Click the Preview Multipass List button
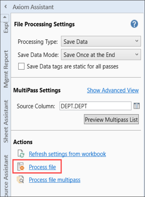 point(111,119)
